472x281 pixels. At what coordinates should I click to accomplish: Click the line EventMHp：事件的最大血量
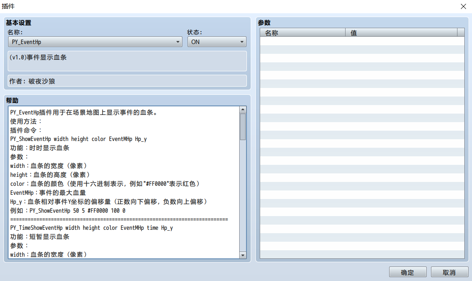48,193
